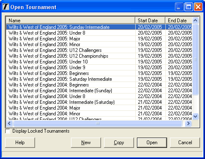Cancel the Open Tournament dialog

click(x=185, y=143)
